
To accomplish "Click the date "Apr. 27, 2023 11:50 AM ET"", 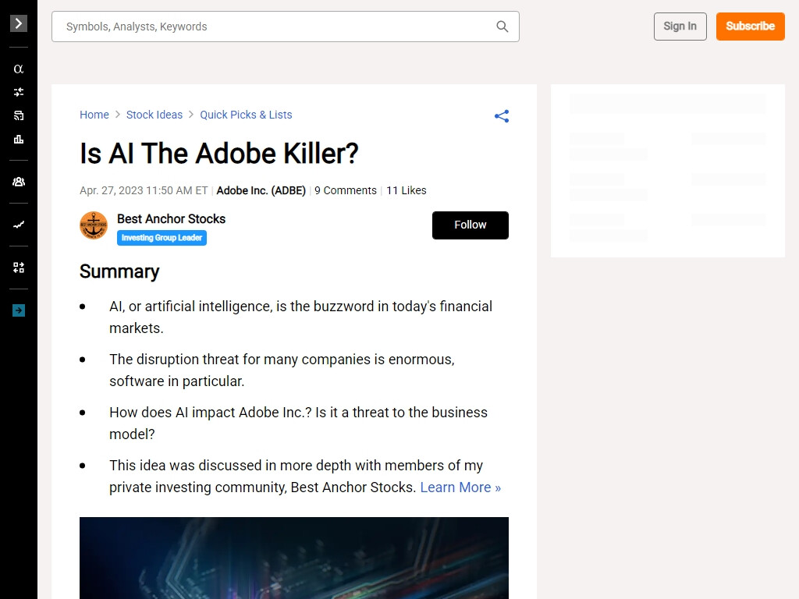I will click(x=144, y=190).
